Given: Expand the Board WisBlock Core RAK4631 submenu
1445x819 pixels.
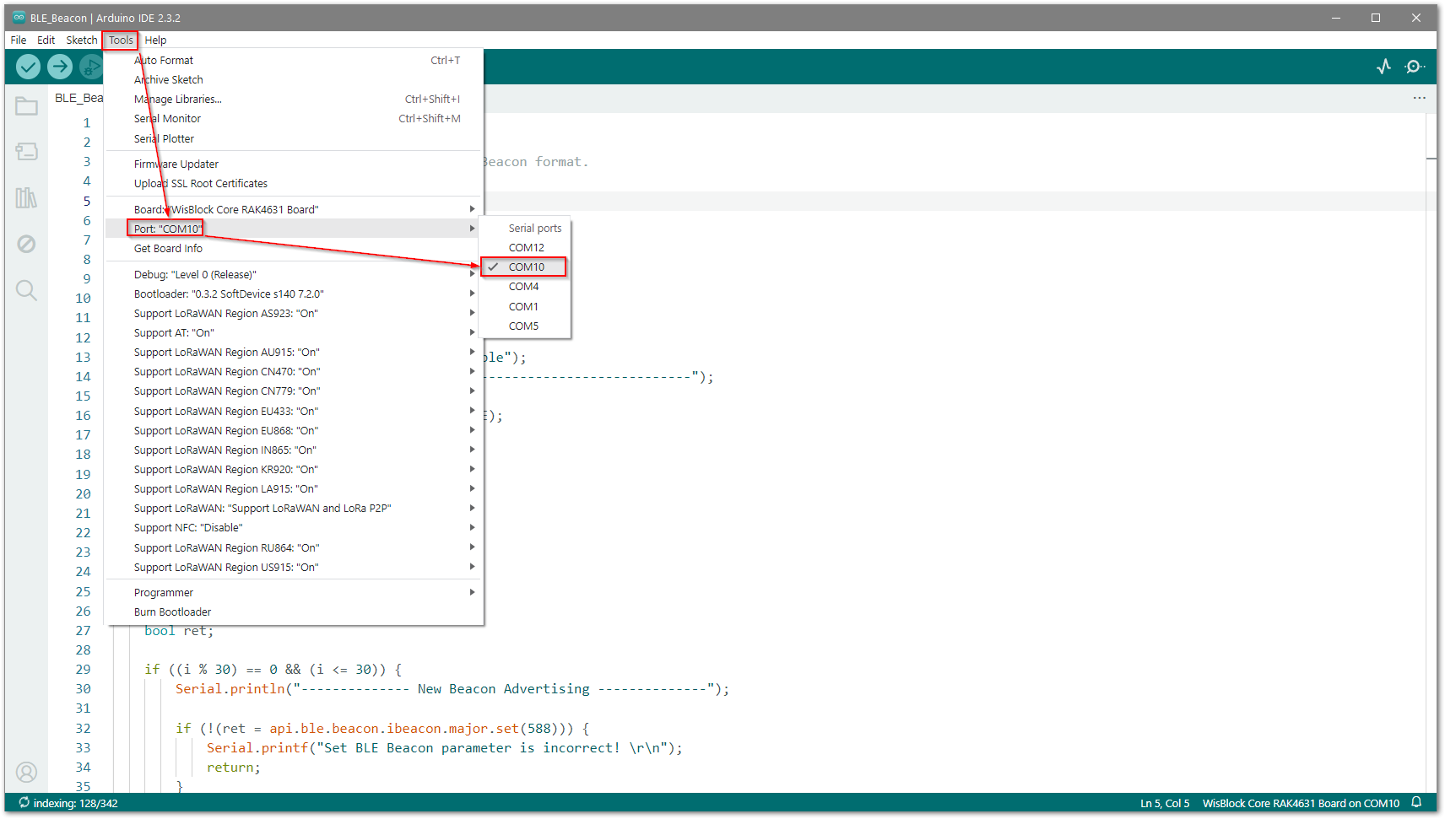Looking at the screenshot, I should [x=293, y=209].
